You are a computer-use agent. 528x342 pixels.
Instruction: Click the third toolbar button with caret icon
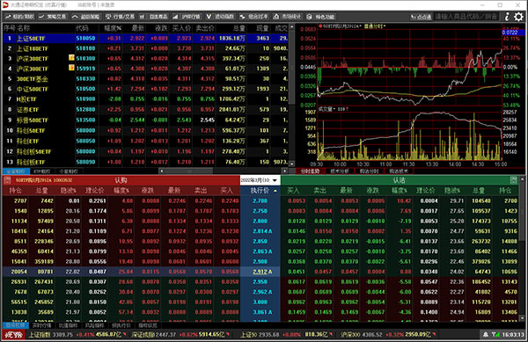(86, 17)
